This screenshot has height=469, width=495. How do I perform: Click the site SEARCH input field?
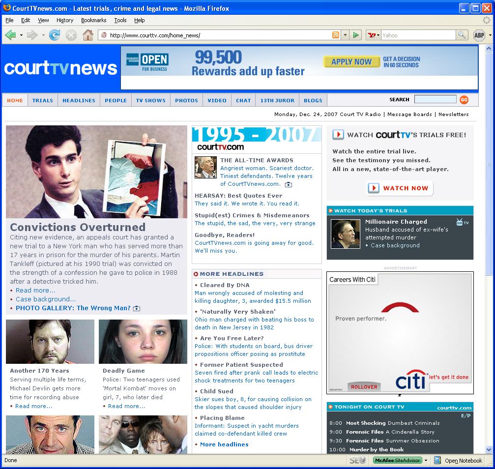[x=435, y=99]
